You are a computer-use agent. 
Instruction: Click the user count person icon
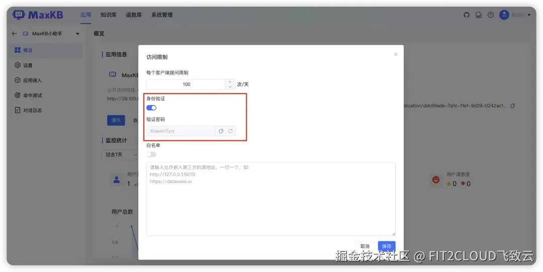point(117,179)
